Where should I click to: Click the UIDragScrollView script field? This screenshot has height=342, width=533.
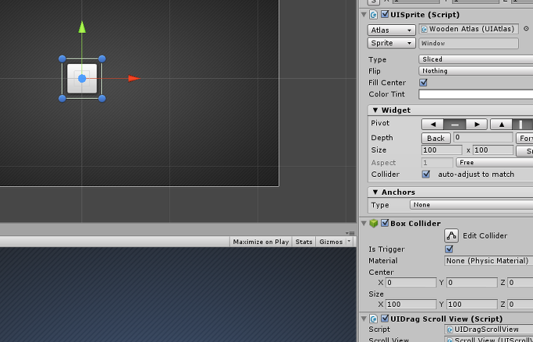pos(489,329)
